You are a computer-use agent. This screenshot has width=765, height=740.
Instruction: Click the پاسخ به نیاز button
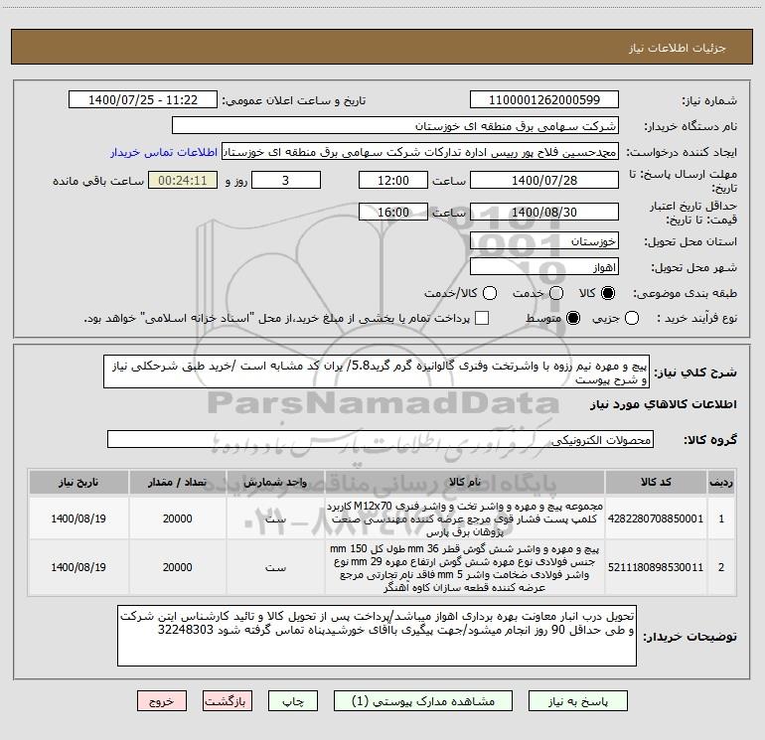[577, 701]
